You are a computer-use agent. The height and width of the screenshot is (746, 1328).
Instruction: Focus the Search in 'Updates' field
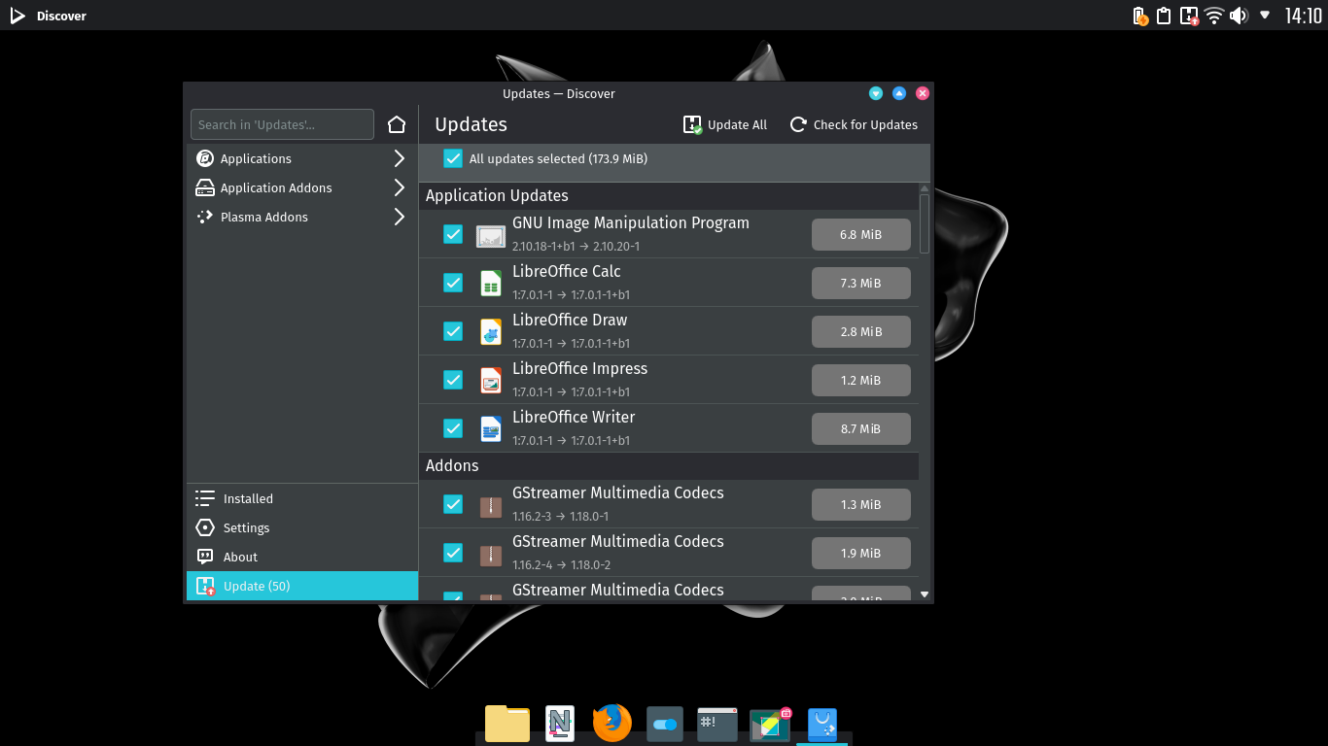point(282,124)
